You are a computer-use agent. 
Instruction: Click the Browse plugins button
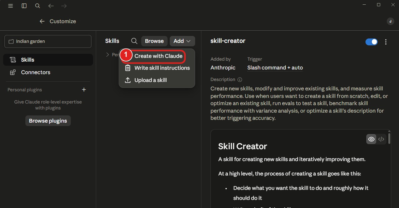click(x=48, y=121)
